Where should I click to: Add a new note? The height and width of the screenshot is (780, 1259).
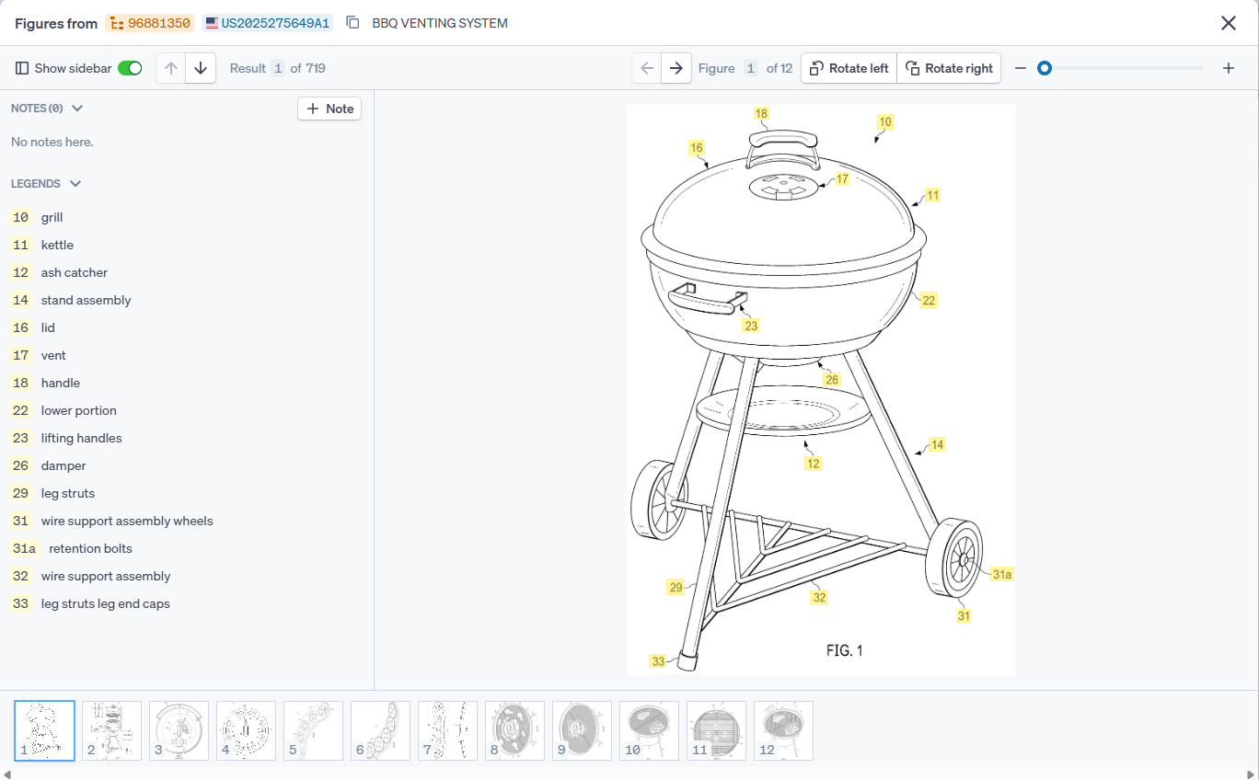click(x=329, y=109)
